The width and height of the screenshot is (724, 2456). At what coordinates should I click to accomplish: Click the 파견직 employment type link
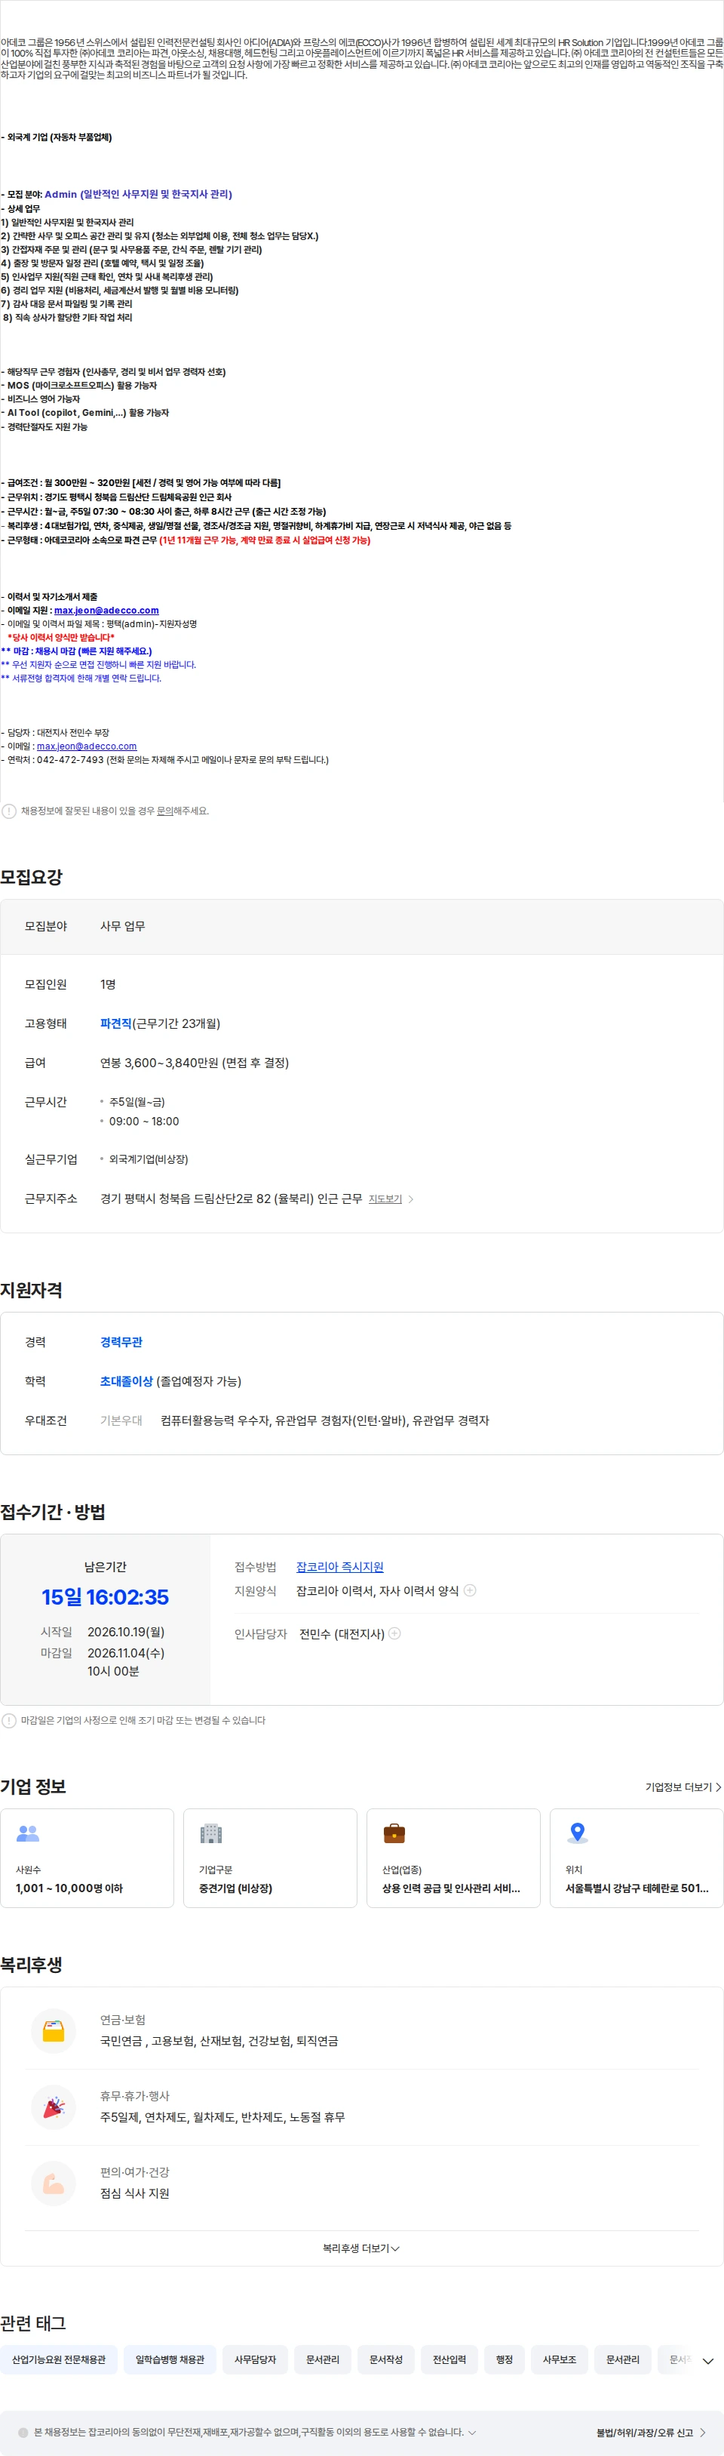pyautogui.click(x=115, y=1024)
